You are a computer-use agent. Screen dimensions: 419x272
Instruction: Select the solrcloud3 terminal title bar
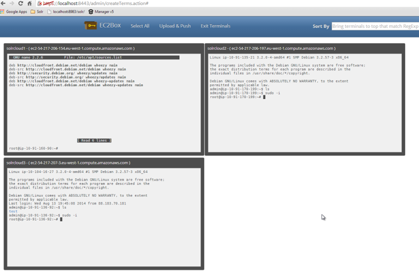104,163
